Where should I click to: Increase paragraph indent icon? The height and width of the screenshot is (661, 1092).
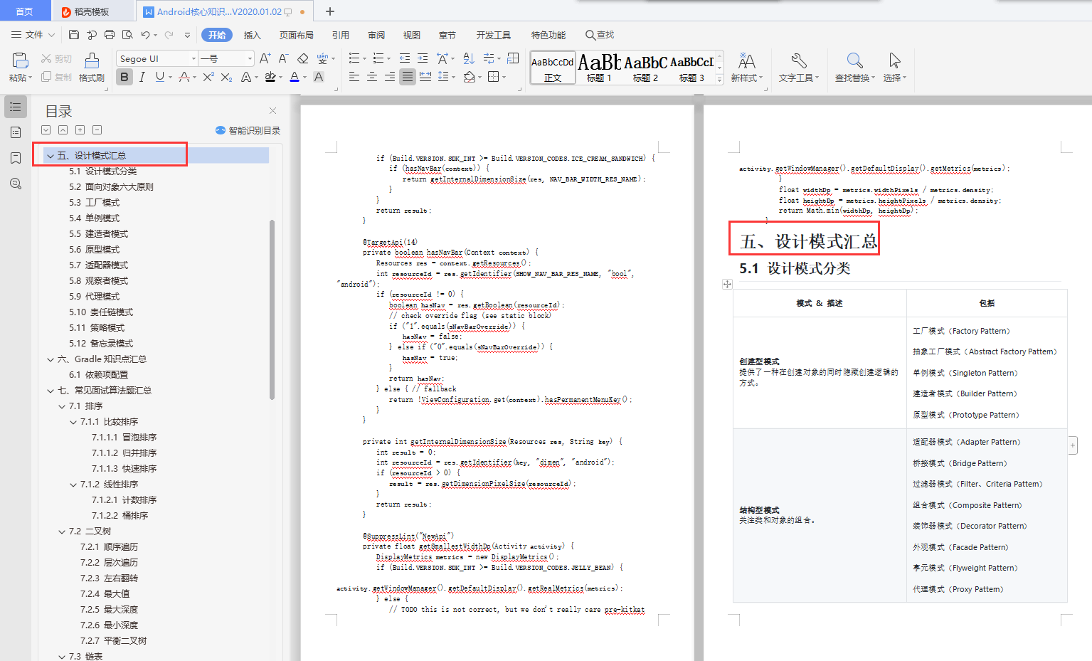423,58
